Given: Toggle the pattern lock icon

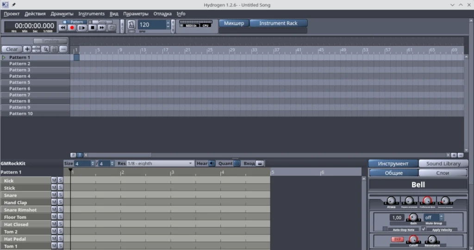Looking at the screenshot, I should (x=55, y=49).
